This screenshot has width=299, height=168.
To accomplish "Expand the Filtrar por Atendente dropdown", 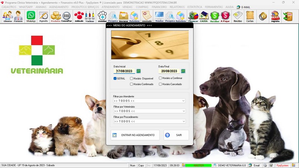I will coord(183,101).
